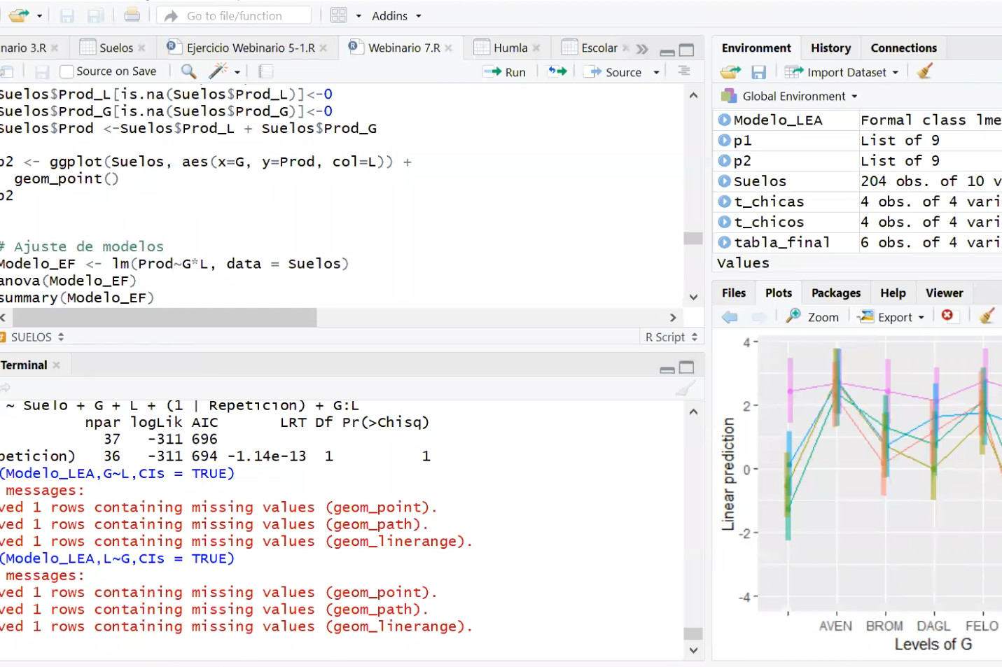
Task: Close the Humla tab
Action: [x=536, y=48]
